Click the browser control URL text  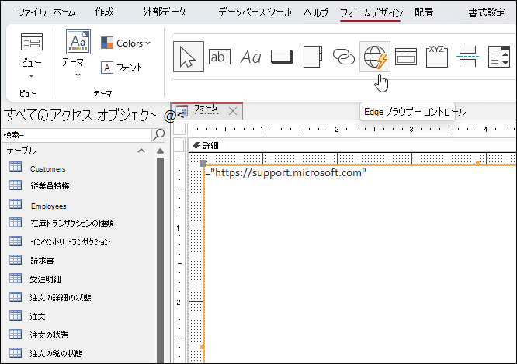pyautogui.click(x=286, y=173)
